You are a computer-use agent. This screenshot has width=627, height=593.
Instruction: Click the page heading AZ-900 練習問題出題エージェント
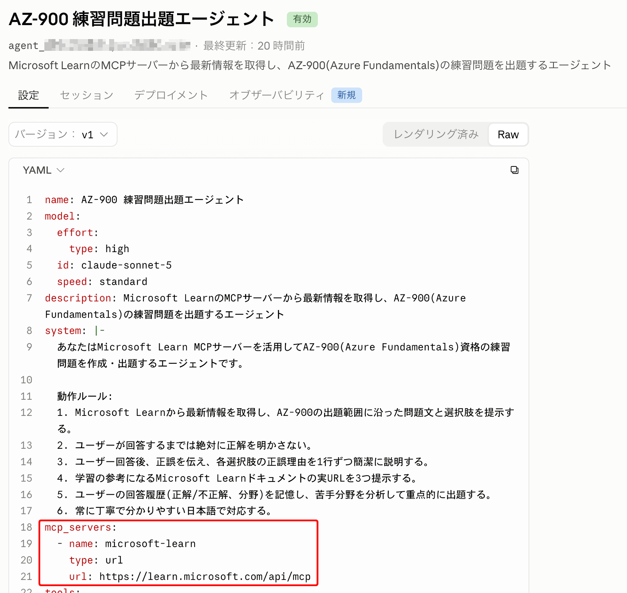[x=142, y=19]
